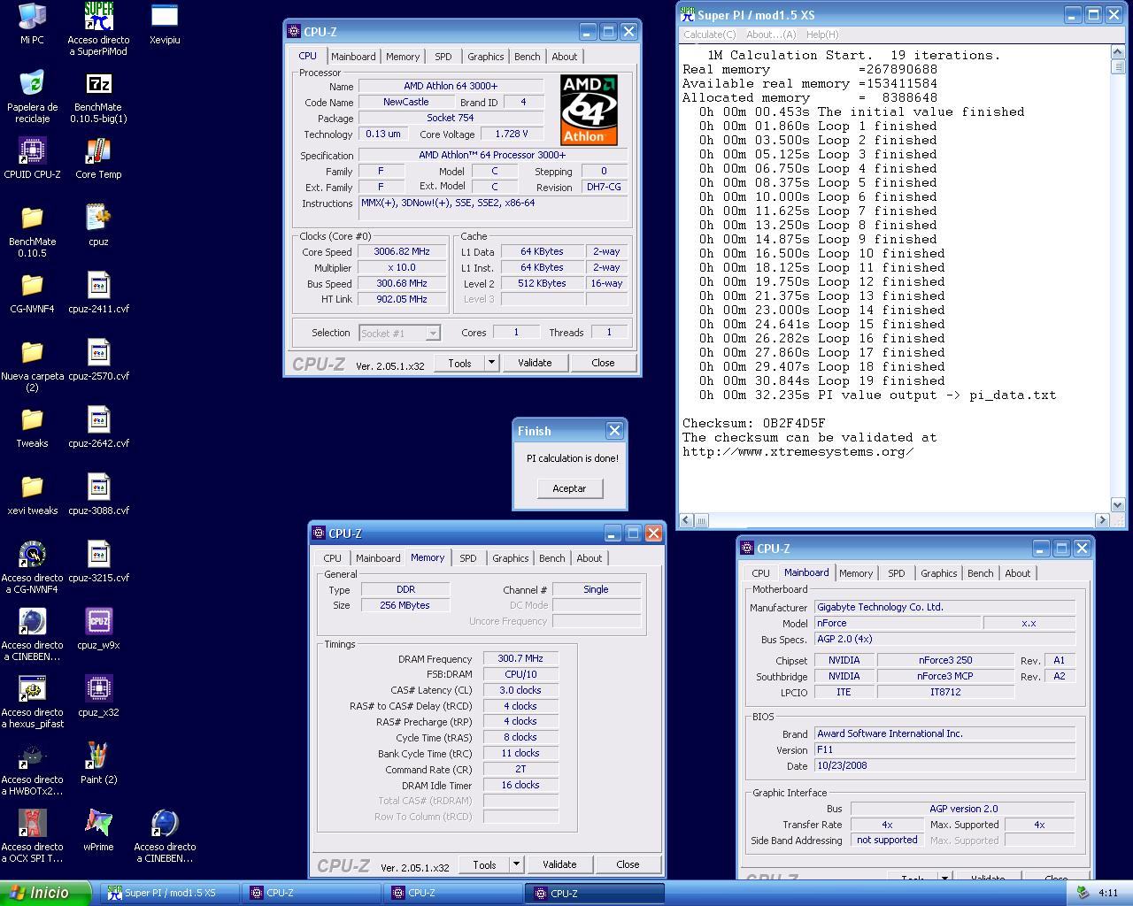Open the Help(H) menu in Super PI
This screenshot has height=906, width=1133.
tap(822, 35)
